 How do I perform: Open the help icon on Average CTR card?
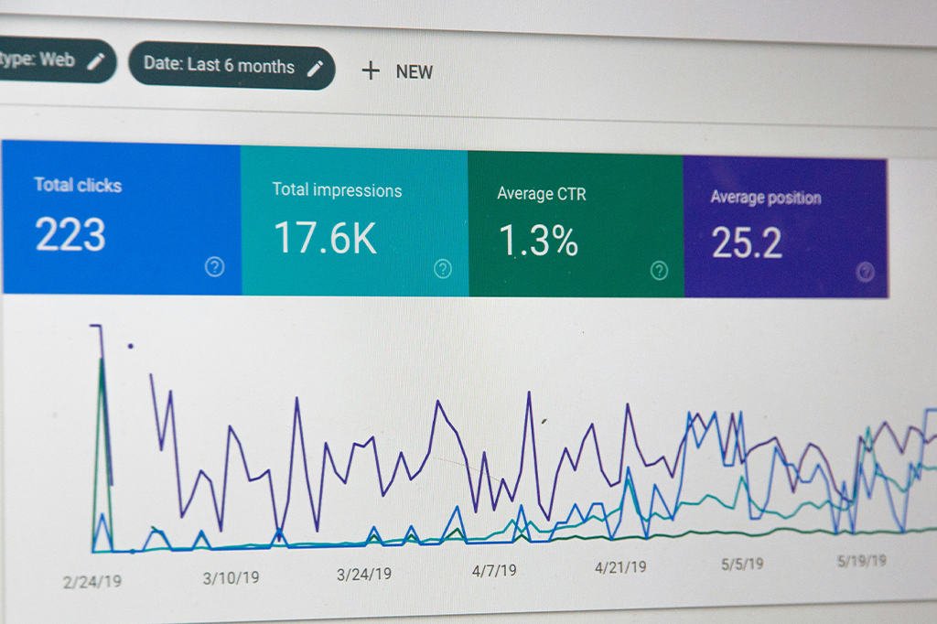[x=659, y=270]
